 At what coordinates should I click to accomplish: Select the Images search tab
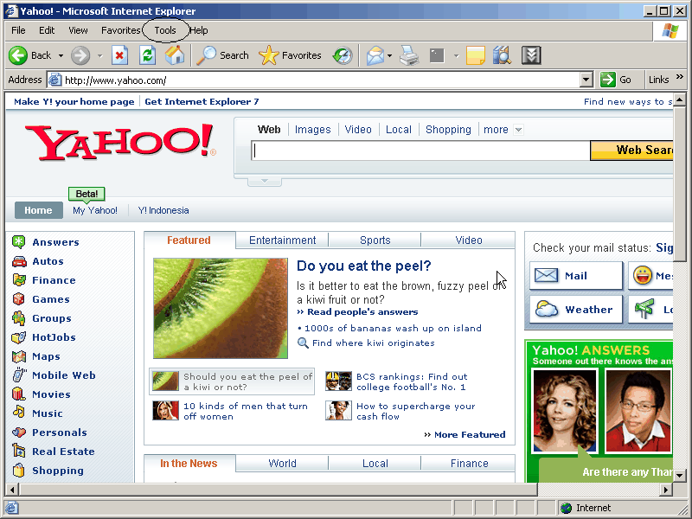312,130
